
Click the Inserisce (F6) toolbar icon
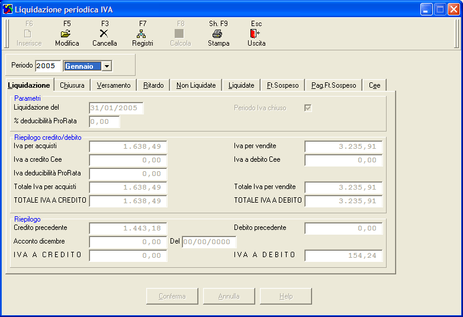click(x=28, y=34)
